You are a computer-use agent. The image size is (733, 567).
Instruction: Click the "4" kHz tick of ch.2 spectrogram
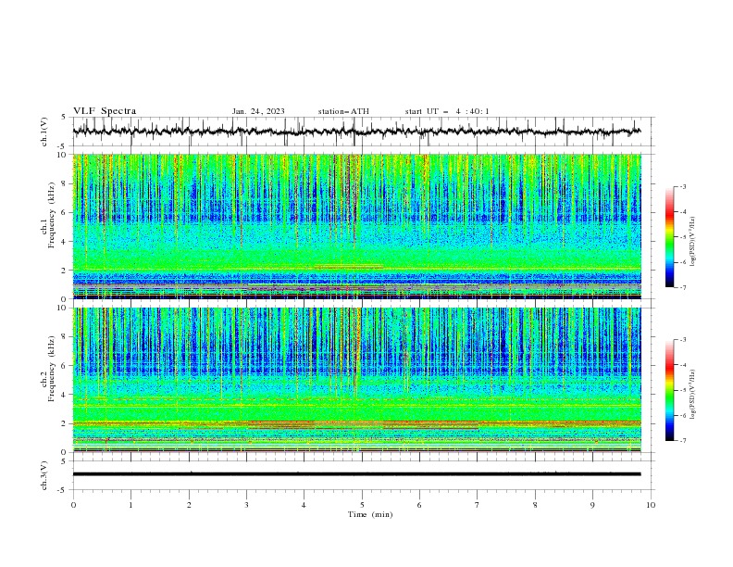click(65, 395)
